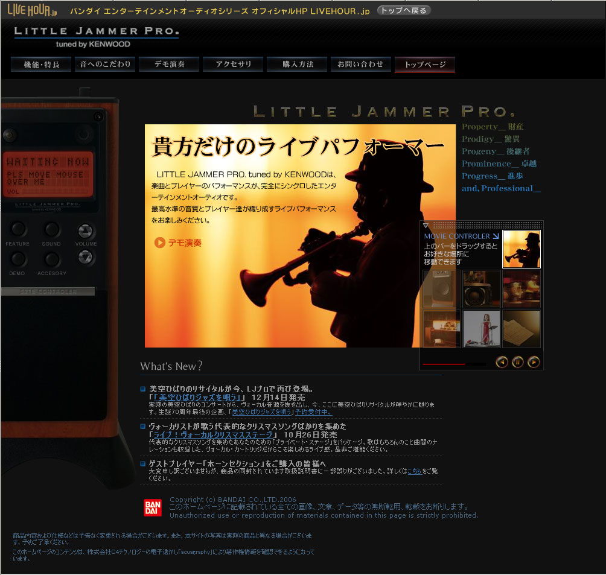This screenshot has height=575, width=606.
Task: Click the トップへ戻る button
Action: [x=403, y=10]
